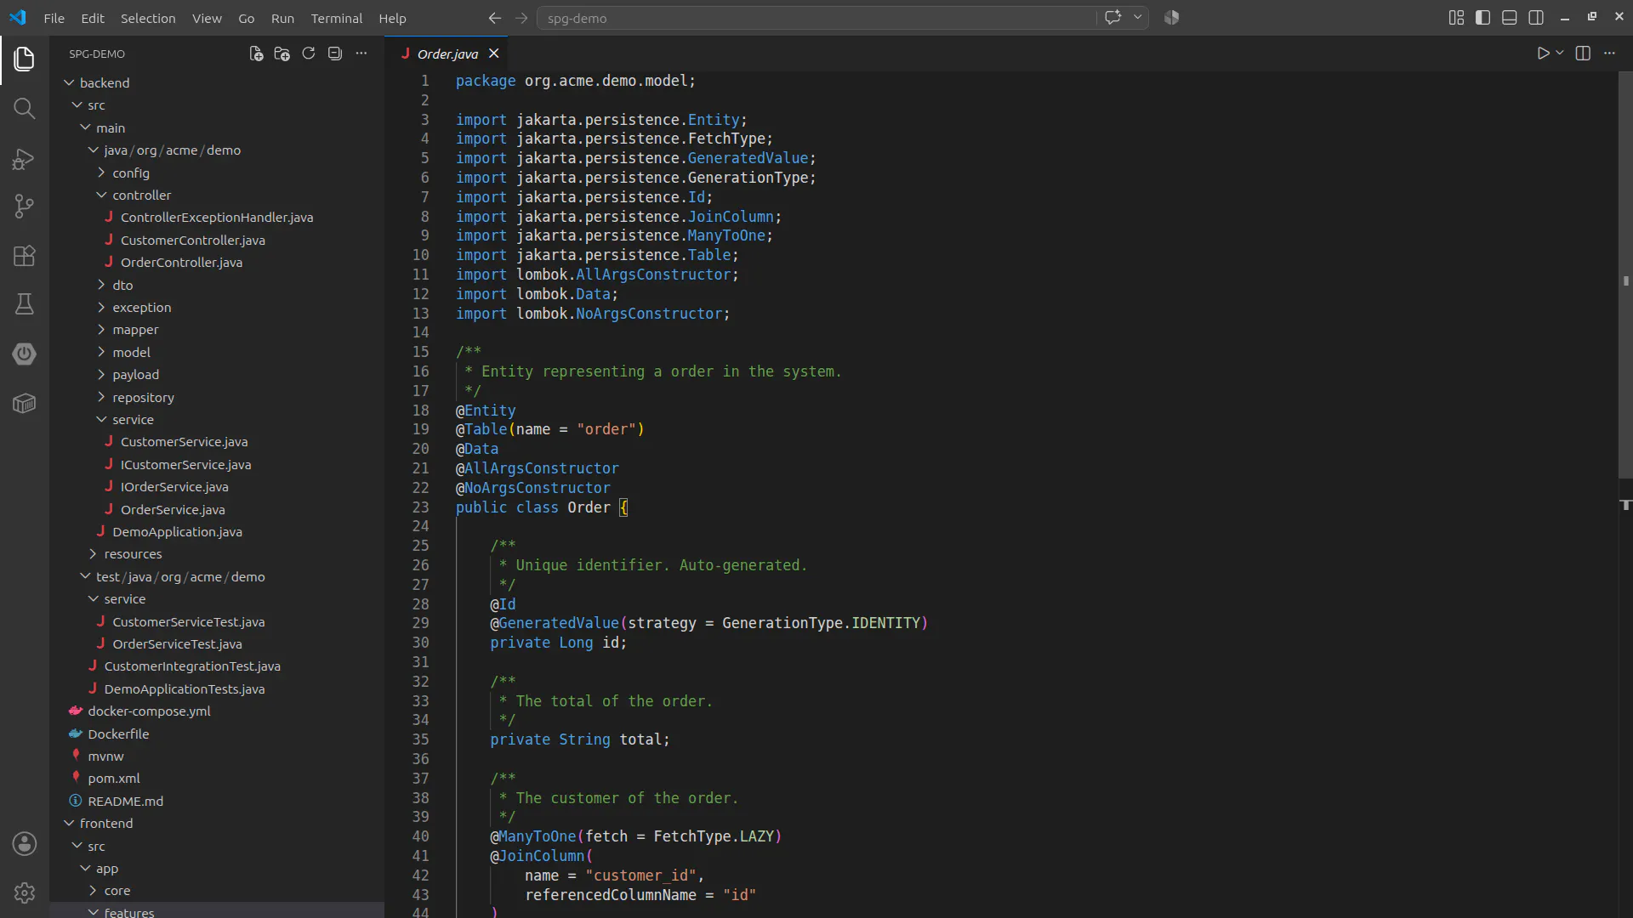Screen dimensions: 1633x918
Task: Collapse the controller folder
Action: (x=217, y=195)
